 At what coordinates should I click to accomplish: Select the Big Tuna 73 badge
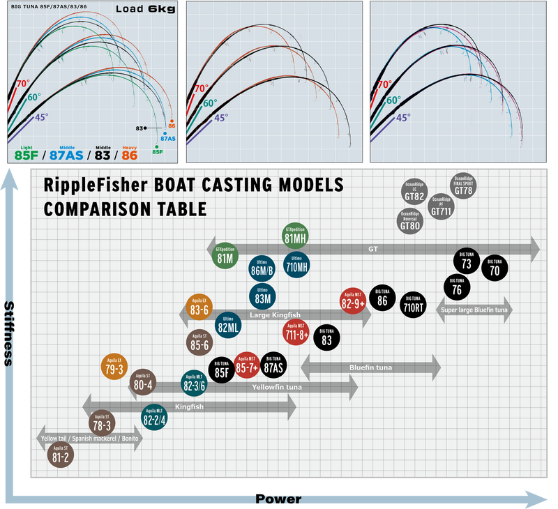(467, 261)
